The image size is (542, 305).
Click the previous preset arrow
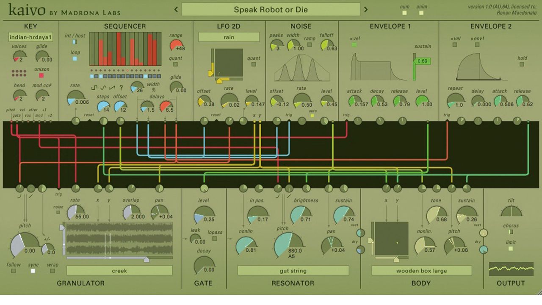point(176,9)
